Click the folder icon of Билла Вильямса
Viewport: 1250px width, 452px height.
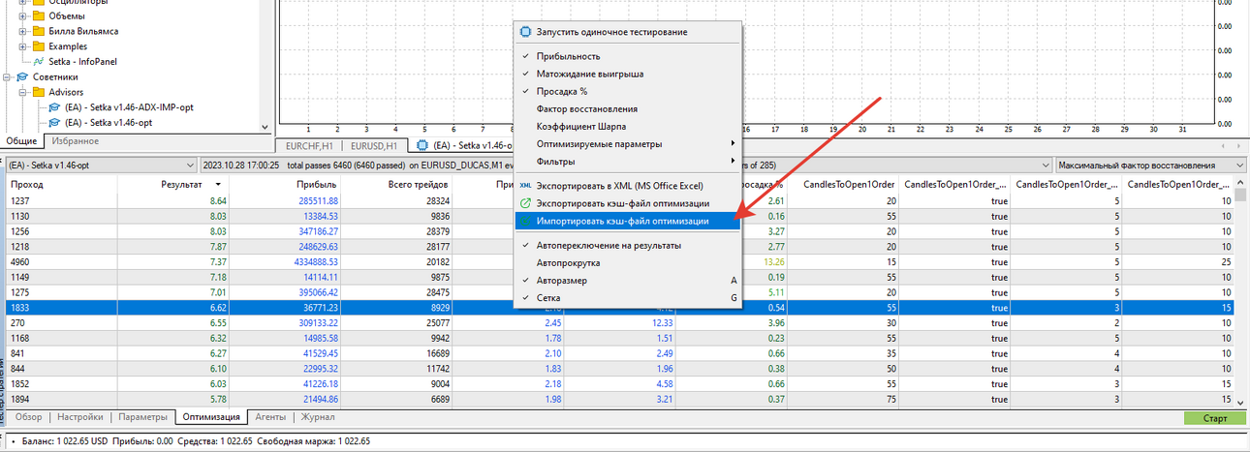coord(39,31)
